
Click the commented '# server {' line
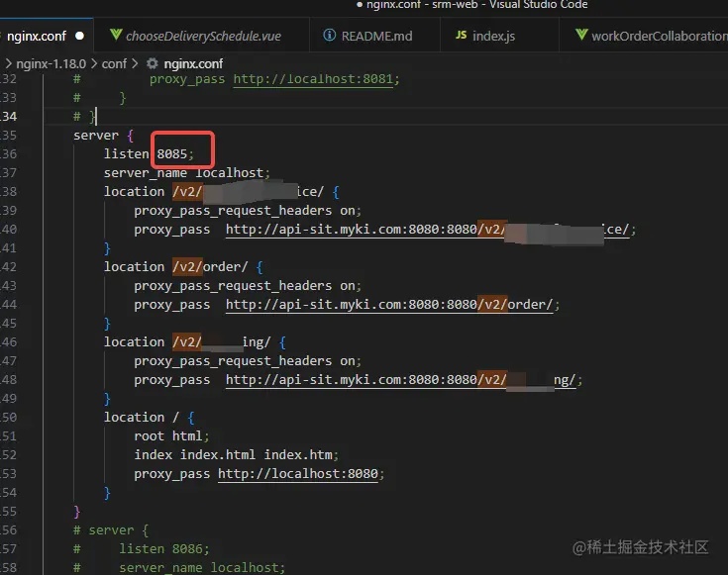[x=111, y=530]
